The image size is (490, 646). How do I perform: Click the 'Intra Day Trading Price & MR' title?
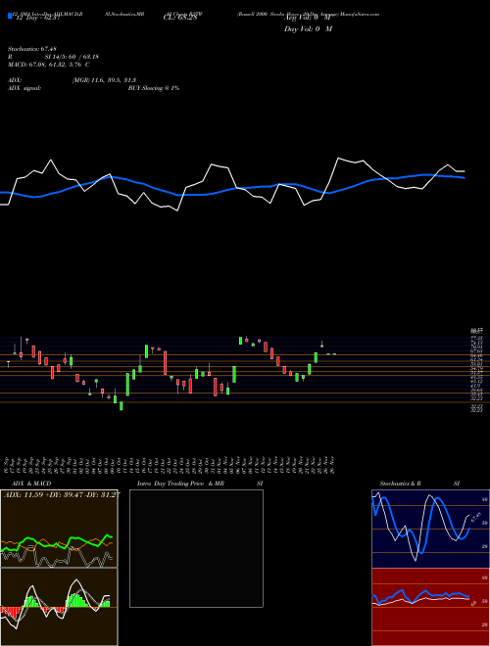click(180, 484)
